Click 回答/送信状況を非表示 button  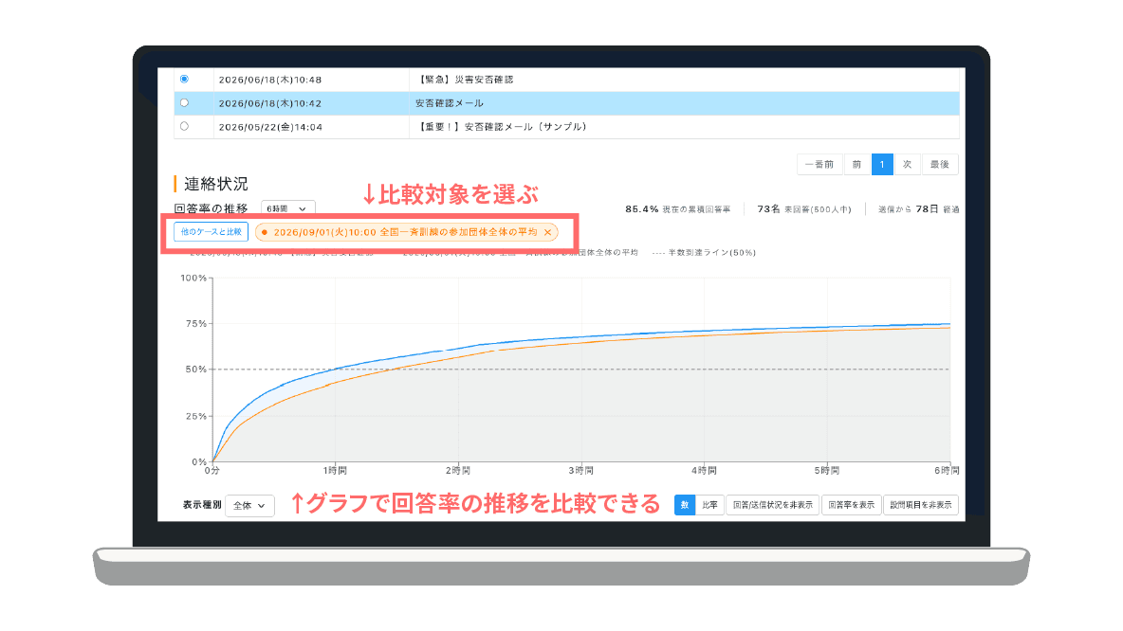[773, 505]
